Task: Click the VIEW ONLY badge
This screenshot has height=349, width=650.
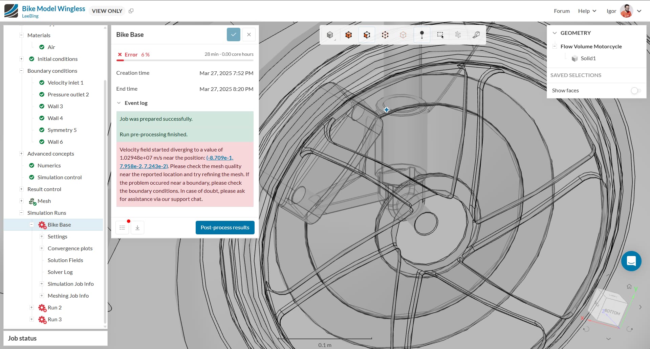Action: [x=107, y=11]
